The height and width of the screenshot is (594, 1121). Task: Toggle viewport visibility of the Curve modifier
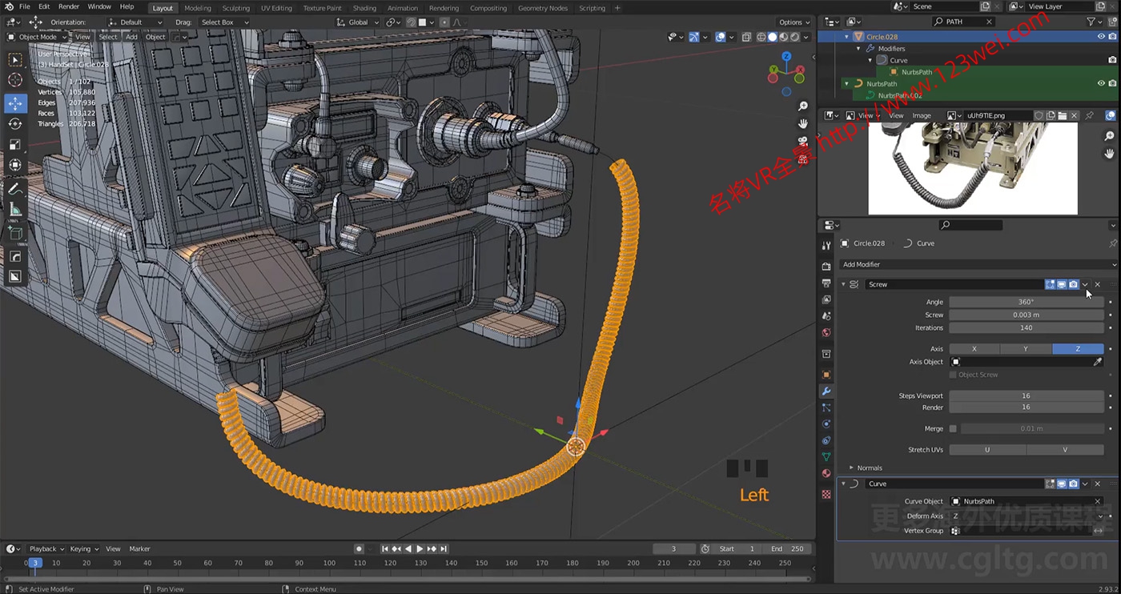(x=1061, y=484)
